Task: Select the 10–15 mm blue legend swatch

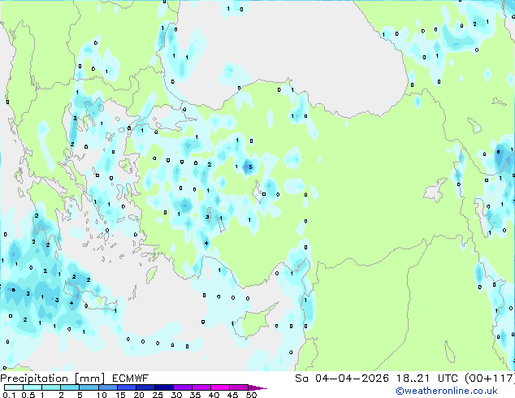Action: [108, 387]
